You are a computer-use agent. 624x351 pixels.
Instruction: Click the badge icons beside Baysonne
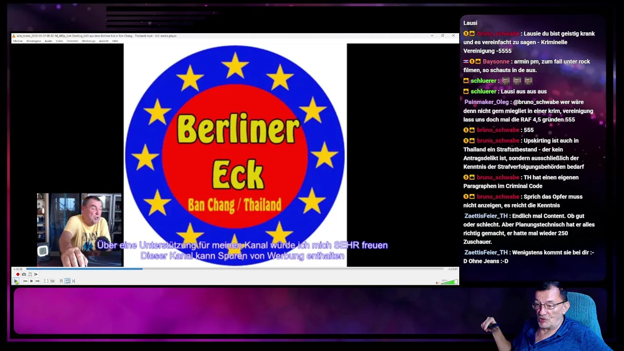[x=472, y=61]
